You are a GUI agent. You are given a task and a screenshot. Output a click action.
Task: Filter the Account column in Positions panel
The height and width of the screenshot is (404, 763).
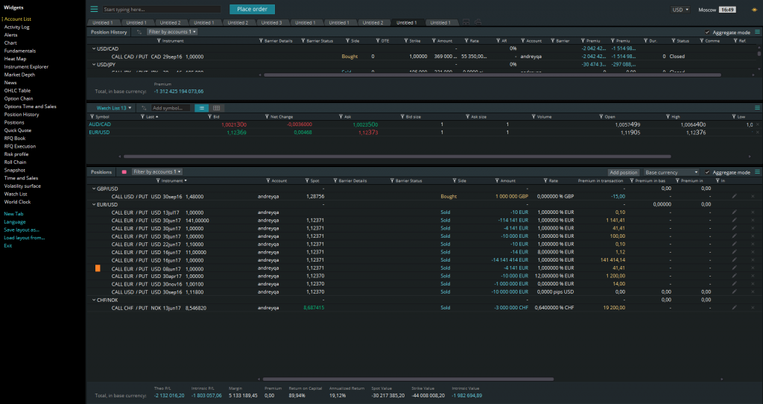[x=268, y=180]
